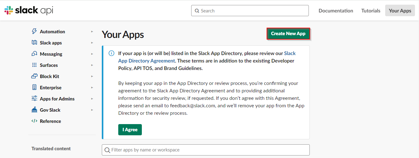419x158 pixels.
Task: Click the Slack apps map icon
Action: (34, 43)
